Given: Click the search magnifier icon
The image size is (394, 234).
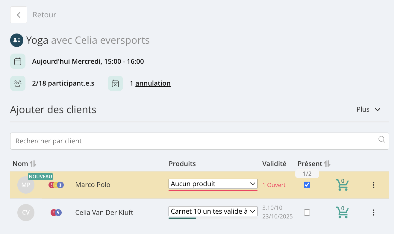Looking at the screenshot, I should point(381,139).
